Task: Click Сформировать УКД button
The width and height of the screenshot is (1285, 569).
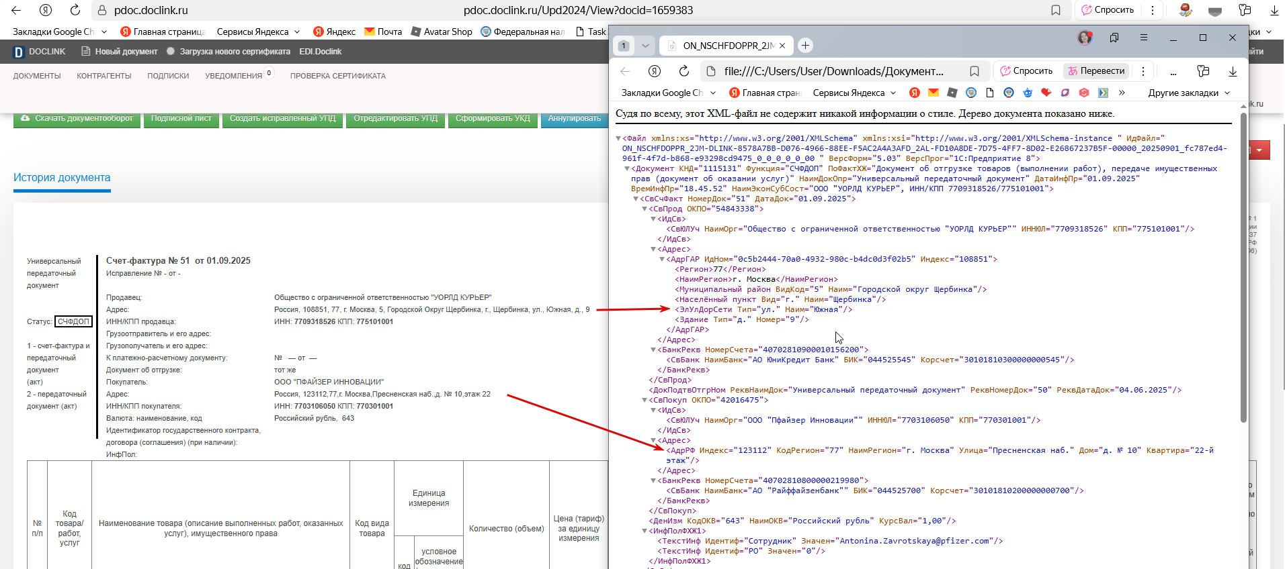Action: [x=493, y=119]
